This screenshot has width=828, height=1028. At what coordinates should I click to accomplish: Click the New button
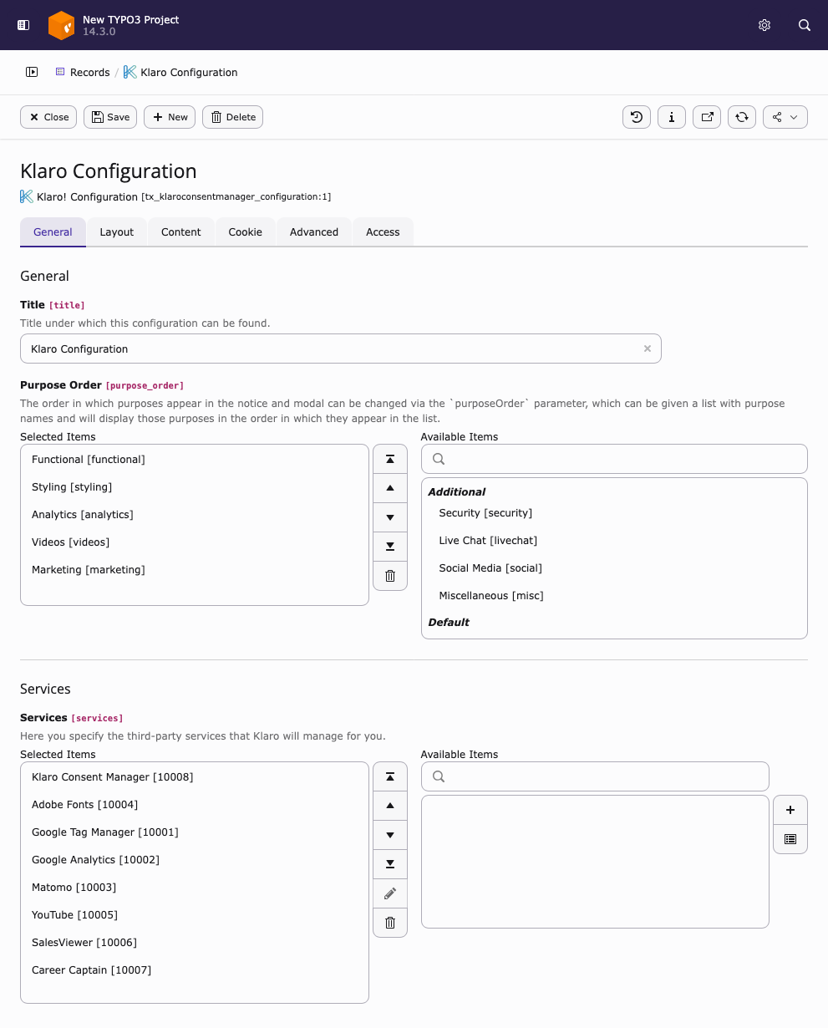pos(170,117)
